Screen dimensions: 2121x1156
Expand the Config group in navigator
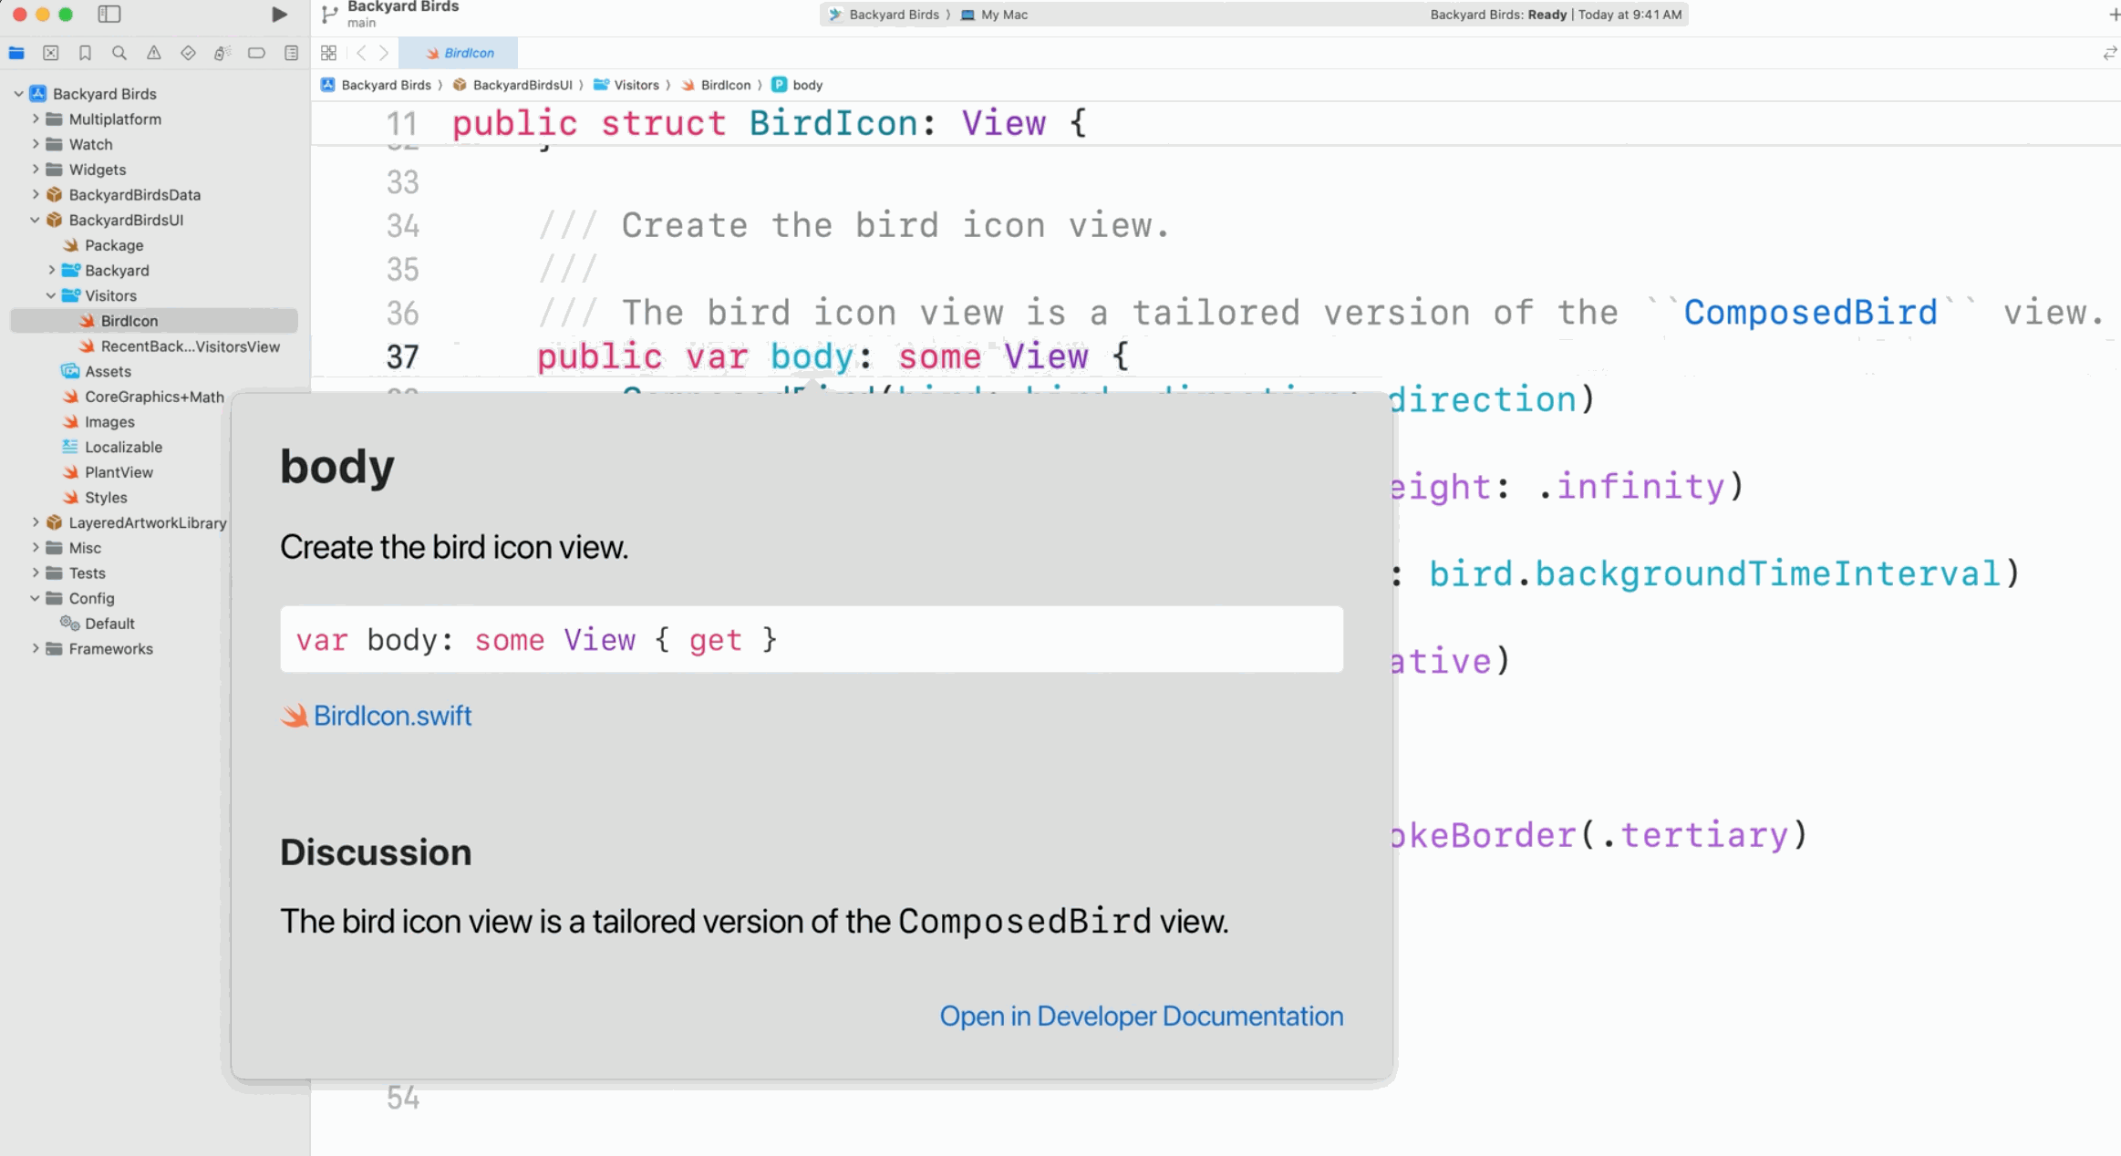tap(34, 598)
